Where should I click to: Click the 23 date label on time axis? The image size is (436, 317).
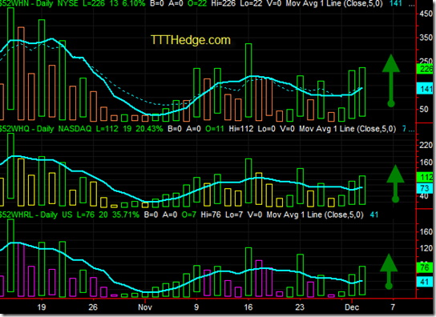tap(300, 307)
